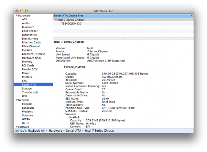Collapse the Network section triangle

coord(16,100)
